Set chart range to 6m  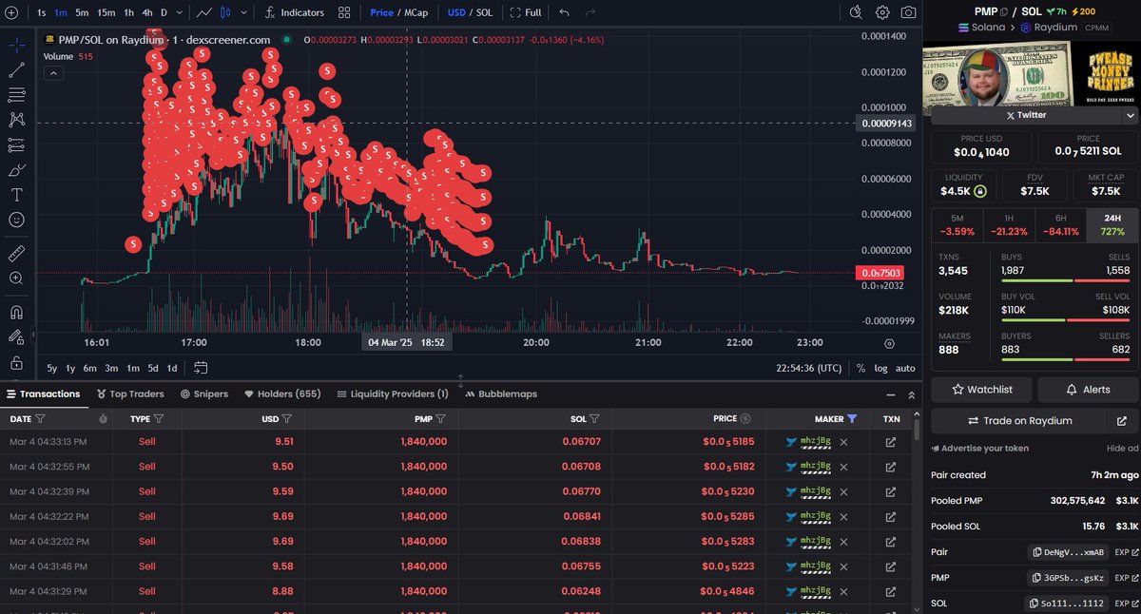[x=89, y=368]
